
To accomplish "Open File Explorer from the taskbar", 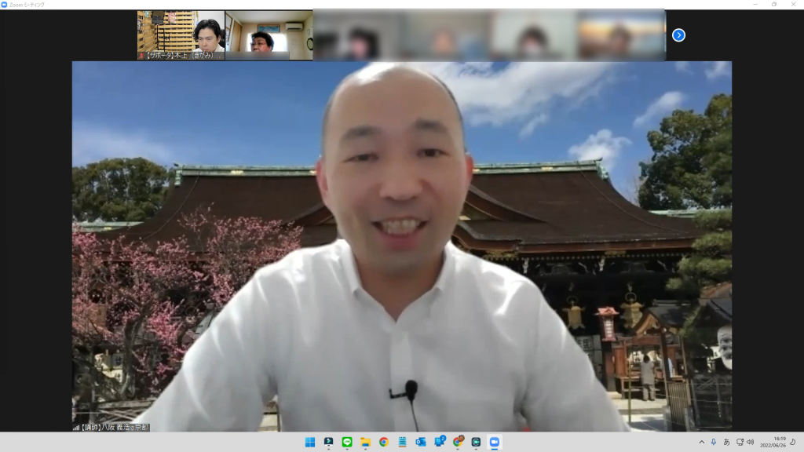I will click(365, 442).
